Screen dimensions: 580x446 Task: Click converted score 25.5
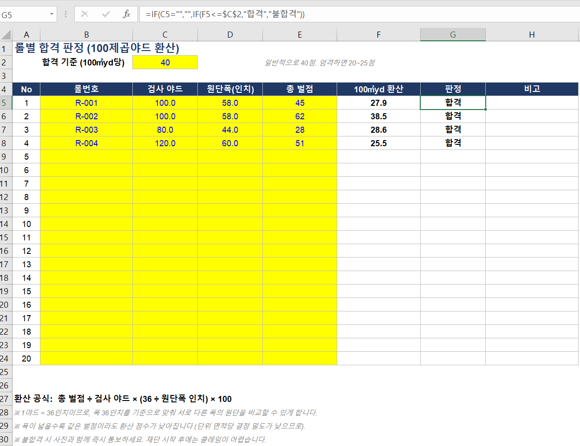(378, 143)
